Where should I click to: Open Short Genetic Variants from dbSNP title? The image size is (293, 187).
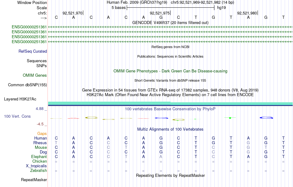(170, 80)
